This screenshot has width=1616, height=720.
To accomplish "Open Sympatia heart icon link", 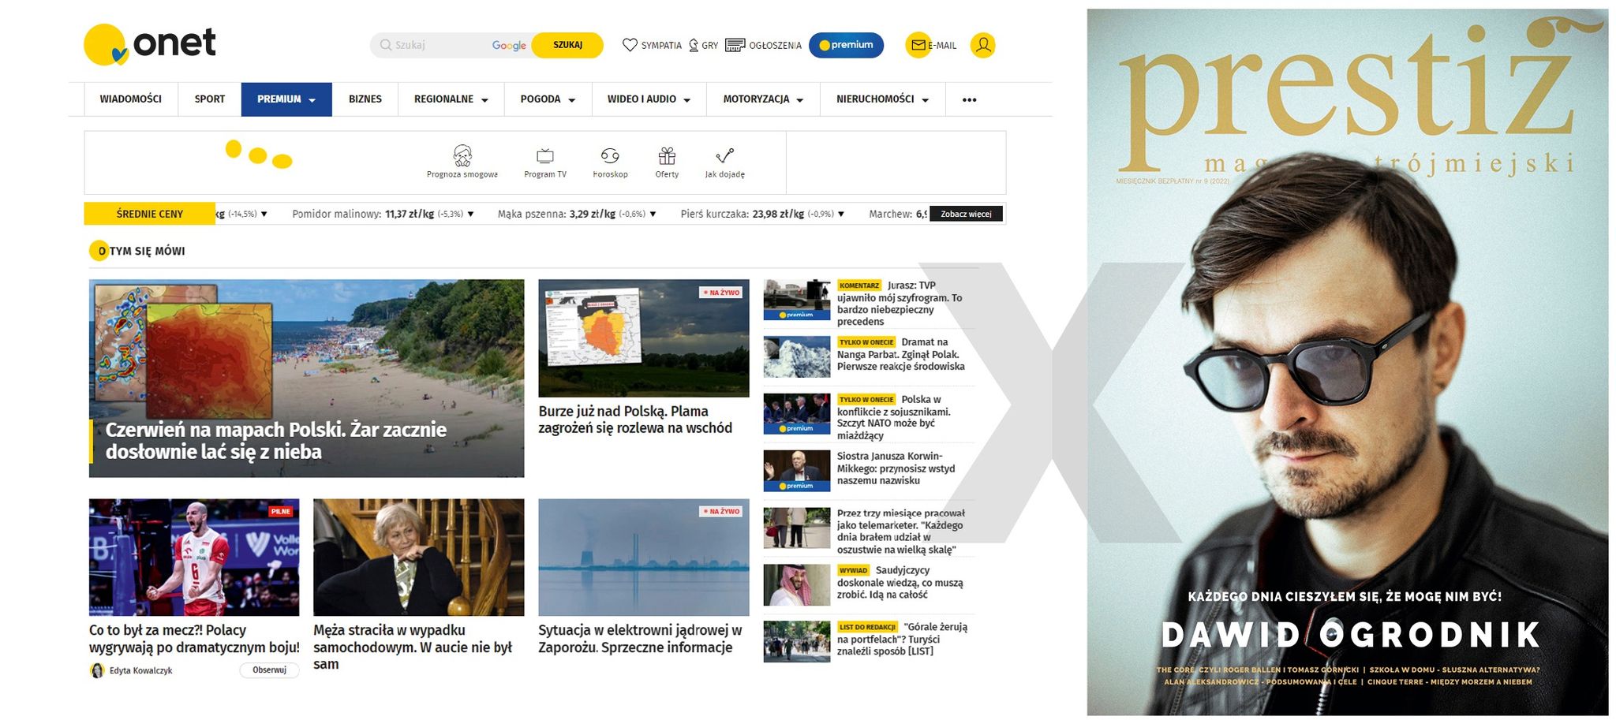I will click(x=630, y=45).
